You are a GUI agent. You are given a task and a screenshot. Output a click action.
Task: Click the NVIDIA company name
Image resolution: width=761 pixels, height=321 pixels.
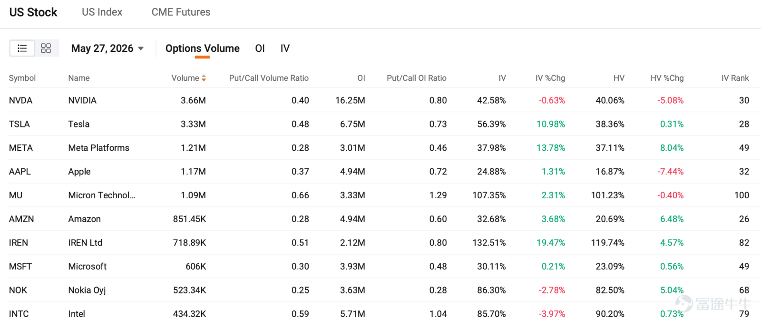[82, 100]
